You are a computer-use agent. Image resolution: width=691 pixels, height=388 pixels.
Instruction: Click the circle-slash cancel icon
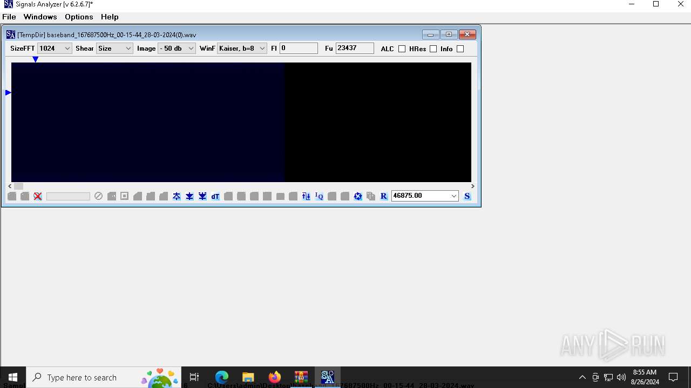tap(98, 196)
